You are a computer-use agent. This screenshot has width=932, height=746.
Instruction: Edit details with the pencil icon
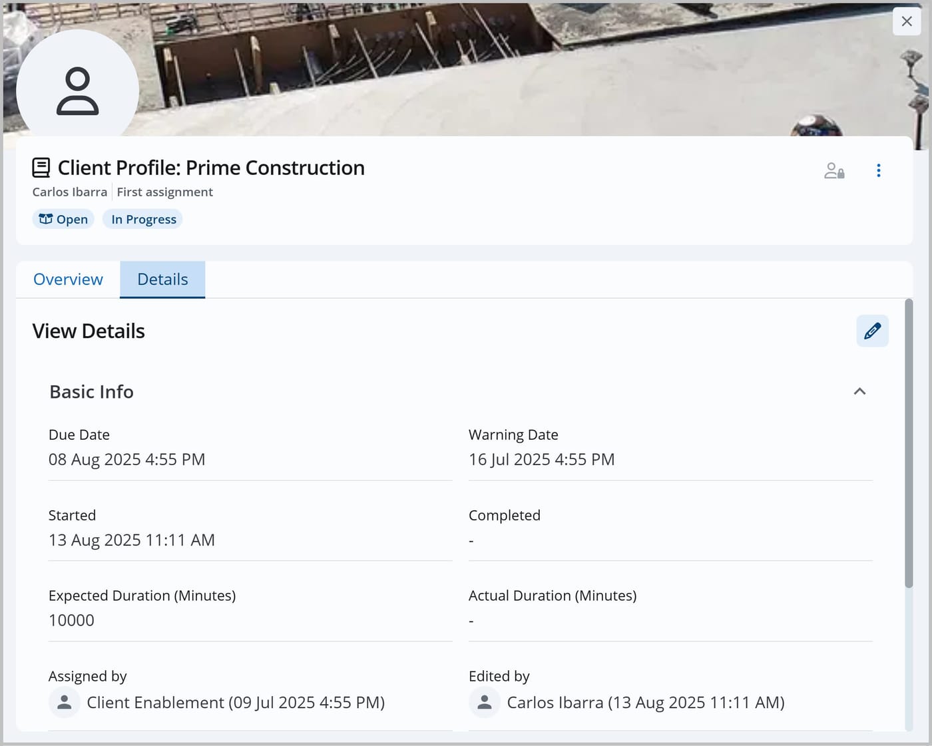tap(872, 331)
